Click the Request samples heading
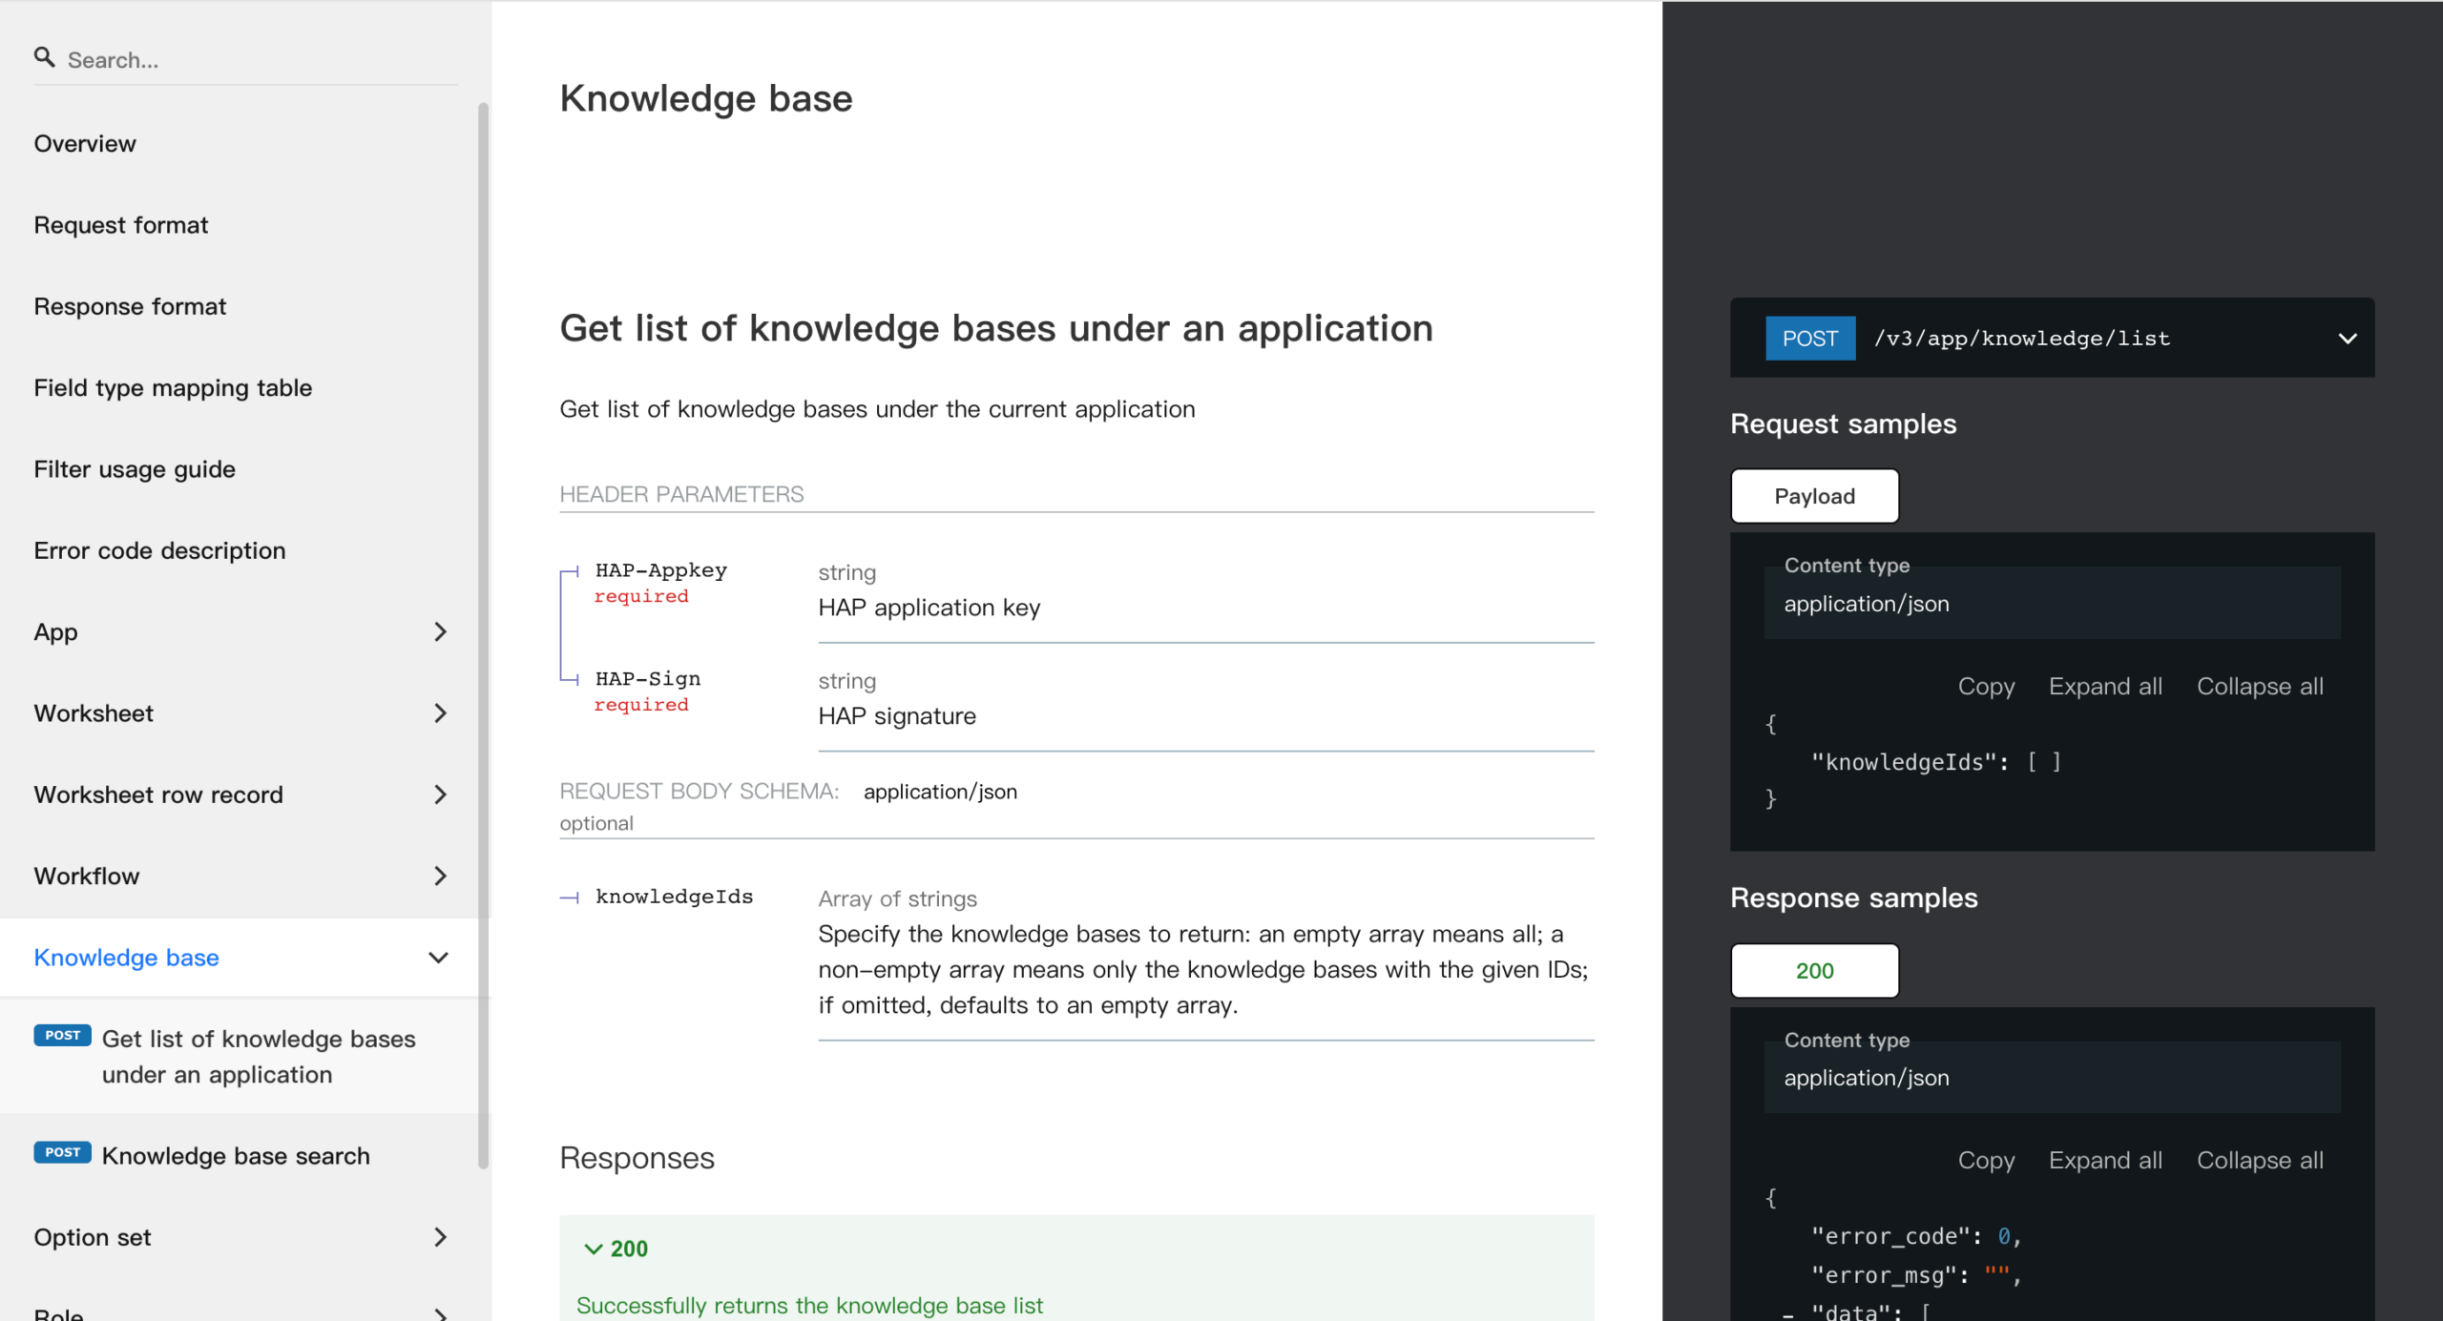Screen dimensions: 2443x1321 point(1843,424)
